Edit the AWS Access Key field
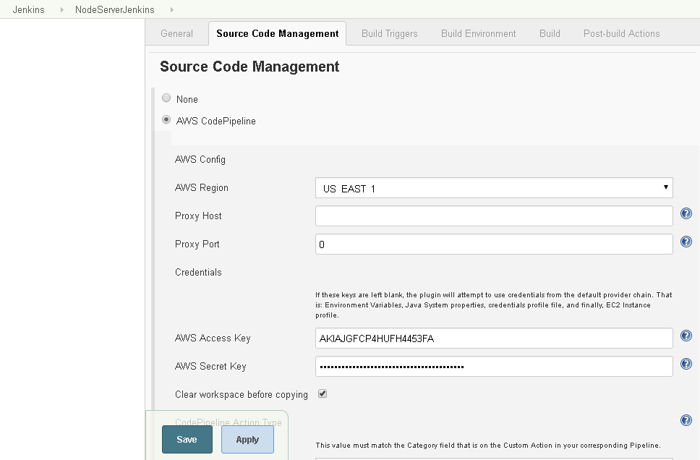Image resolution: width=700 pixels, height=460 pixels. click(494, 338)
